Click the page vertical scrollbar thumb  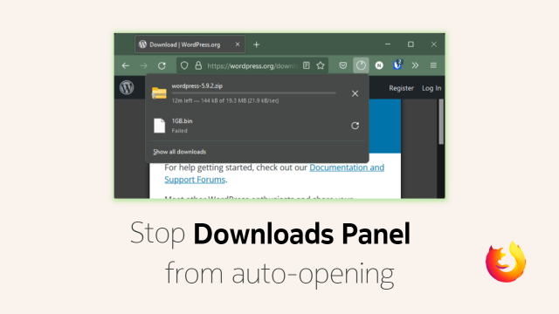click(x=441, y=122)
